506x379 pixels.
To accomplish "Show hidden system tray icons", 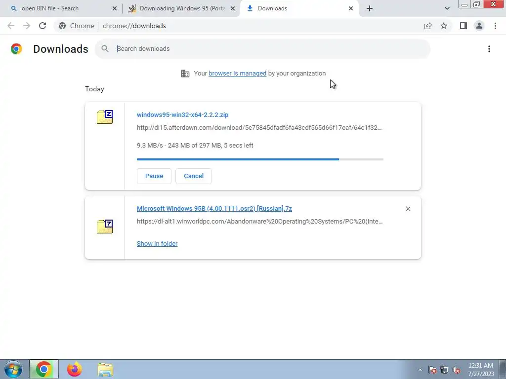I will (x=420, y=370).
